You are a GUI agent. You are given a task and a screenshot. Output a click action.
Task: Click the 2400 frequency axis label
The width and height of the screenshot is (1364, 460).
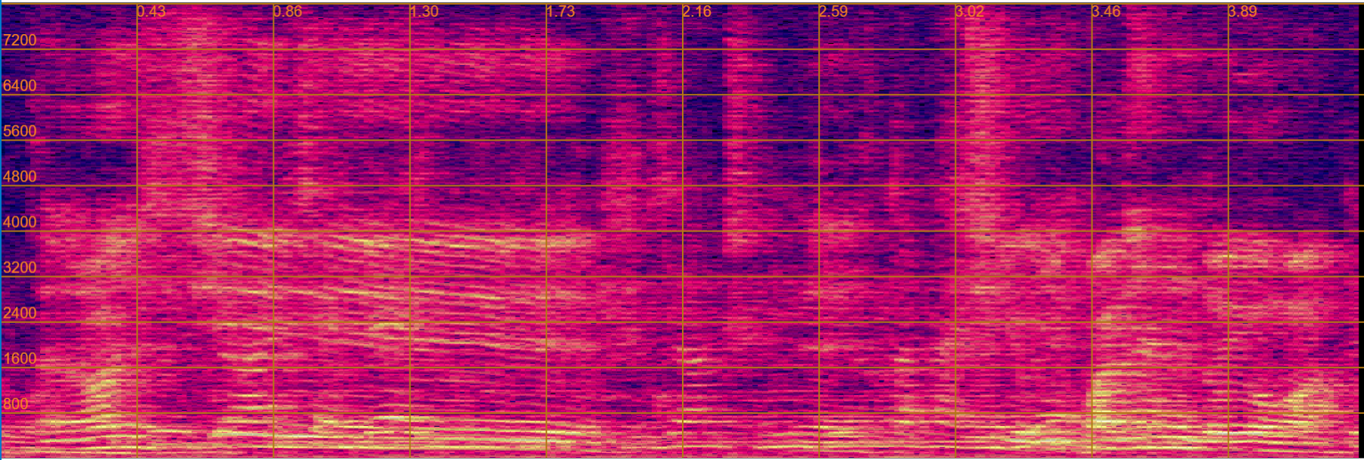20,312
